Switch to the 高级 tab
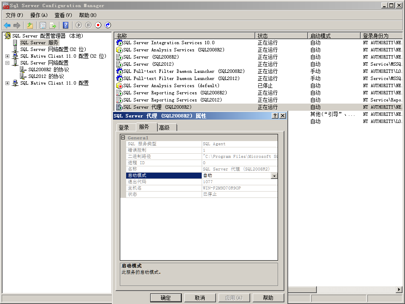 click(x=167, y=128)
